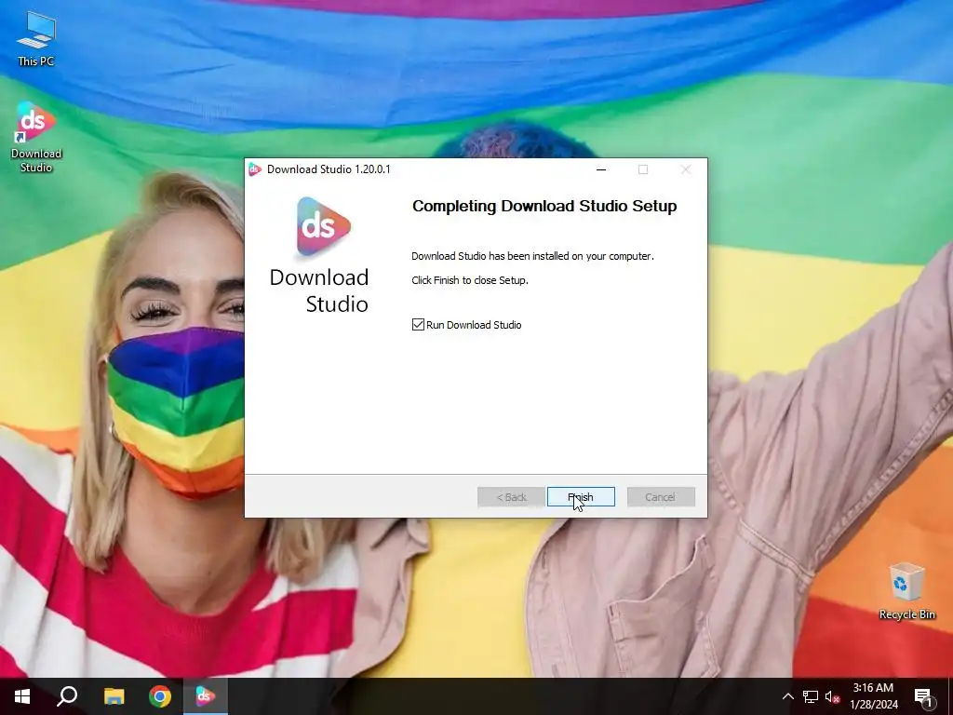This screenshot has height=715, width=953.
Task: Launch Google Chrome from the taskbar
Action: coord(160,696)
